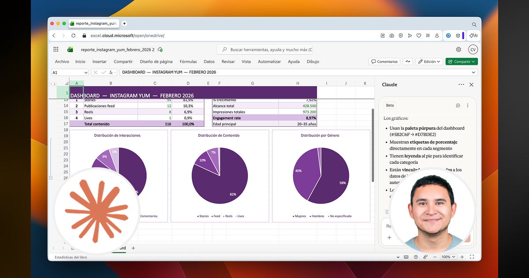Start a new chat in Claude panel
This screenshot has width=529, height=278.
pos(458,105)
